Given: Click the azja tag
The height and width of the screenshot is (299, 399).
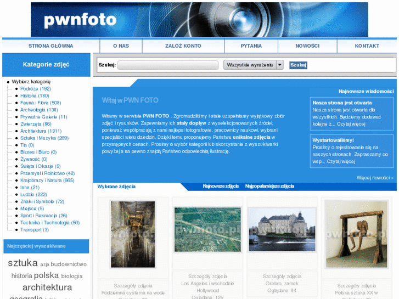Looking at the screenshot, I should 44,264.
